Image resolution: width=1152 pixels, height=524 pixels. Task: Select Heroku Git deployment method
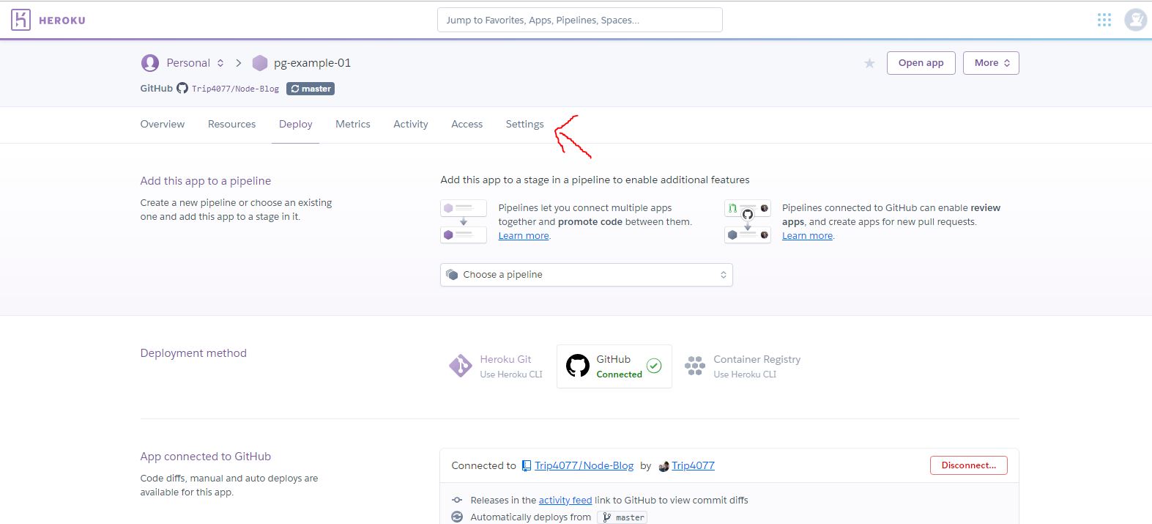(x=496, y=366)
